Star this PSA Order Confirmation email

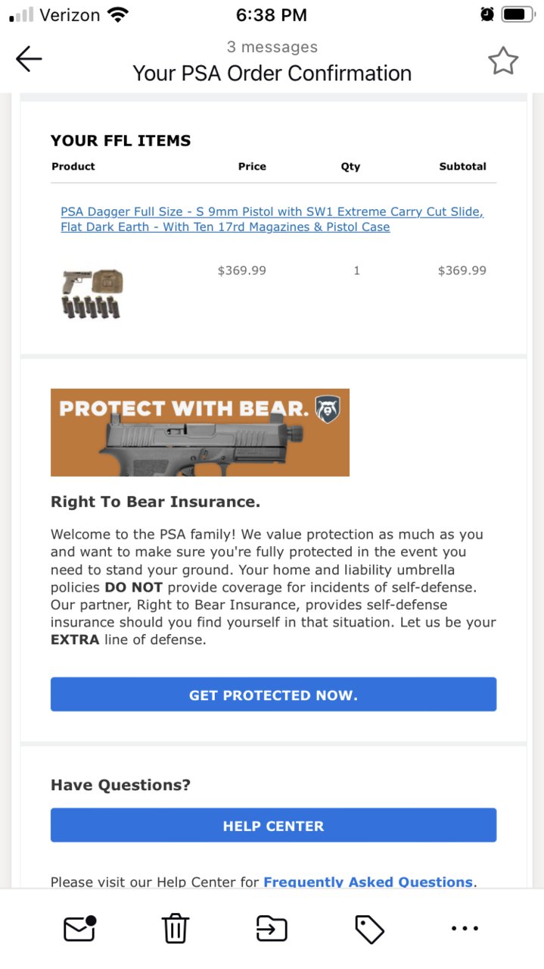point(502,61)
